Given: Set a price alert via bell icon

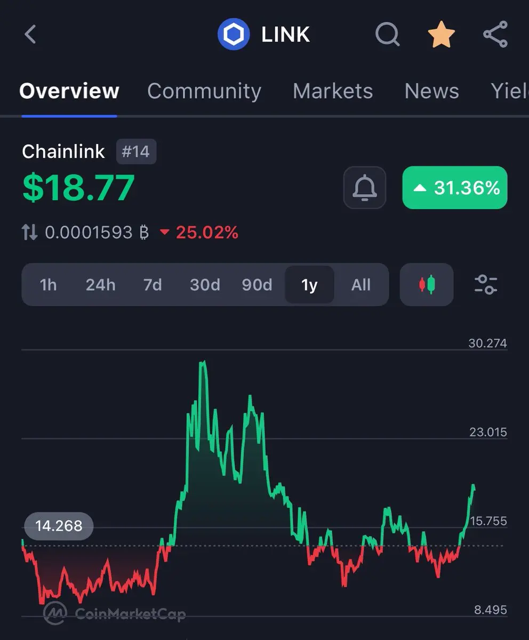Looking at the screenshot, I should [365, 188].
